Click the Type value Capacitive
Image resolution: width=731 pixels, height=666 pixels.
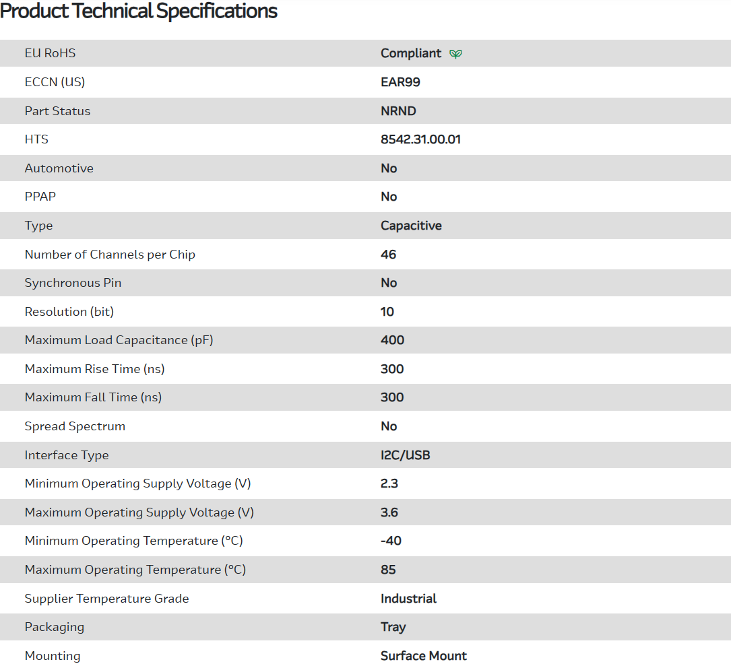click(411, 226)
